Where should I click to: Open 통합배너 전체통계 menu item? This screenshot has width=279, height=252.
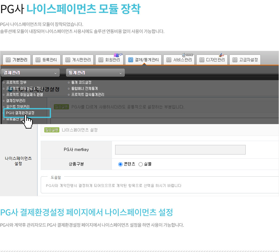click(x=85, y=88)
